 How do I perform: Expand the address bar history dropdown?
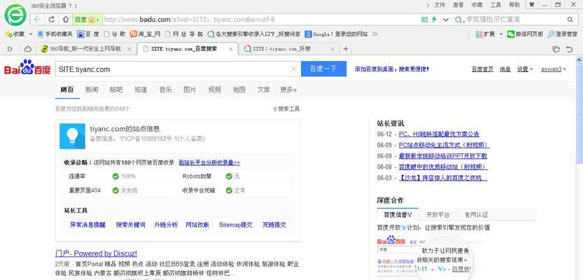coord(447,20)
